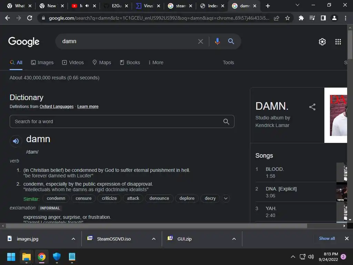The image size is (353, 265).
Task: Mute the YouTube tab audio
Action: pyautogui.click(x=87, y=6)
